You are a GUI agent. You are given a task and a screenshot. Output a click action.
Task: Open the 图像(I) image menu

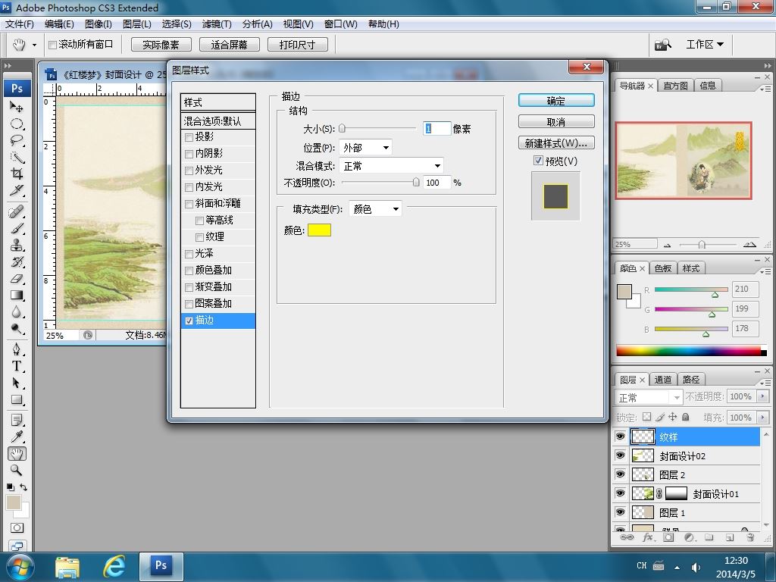(99, 23)
